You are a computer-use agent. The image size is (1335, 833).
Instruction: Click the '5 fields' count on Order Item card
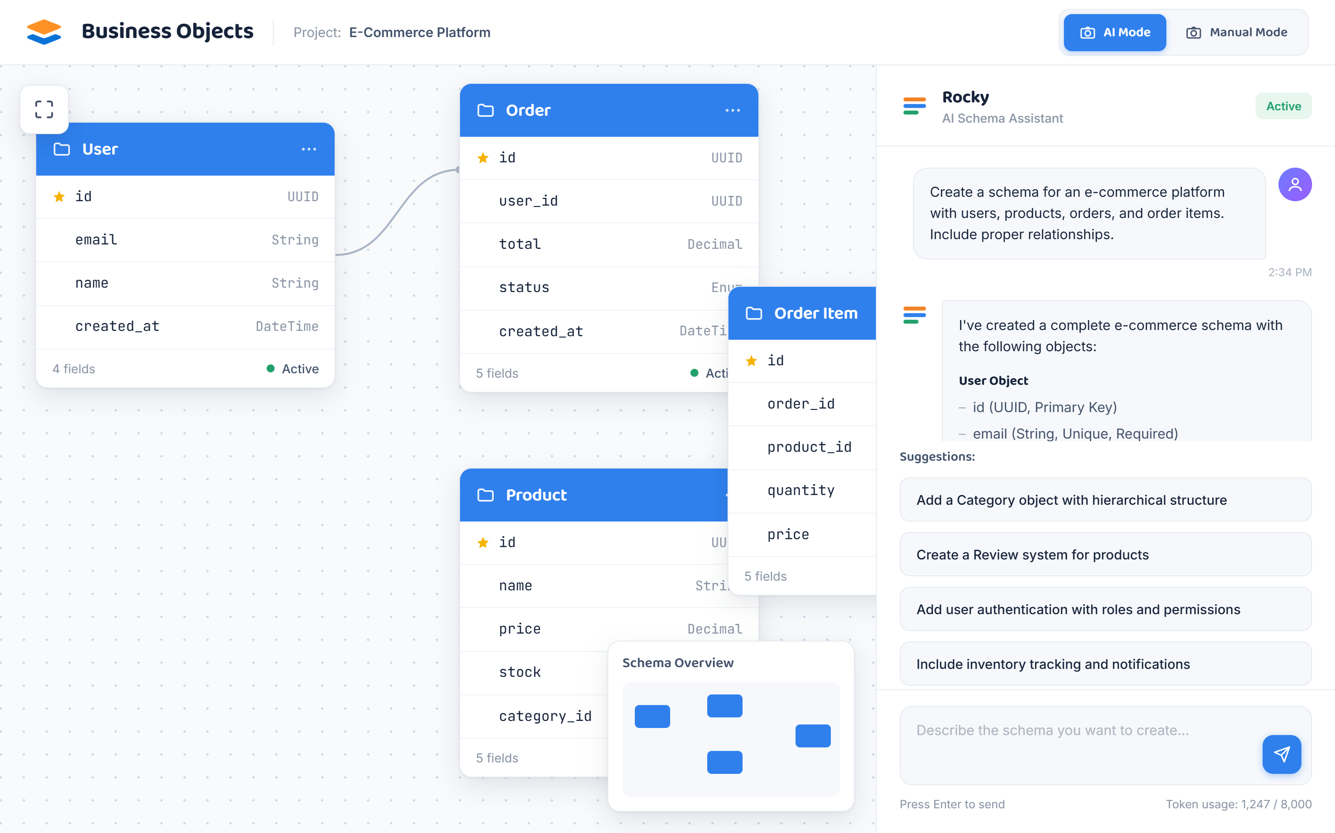click(766, 576)
